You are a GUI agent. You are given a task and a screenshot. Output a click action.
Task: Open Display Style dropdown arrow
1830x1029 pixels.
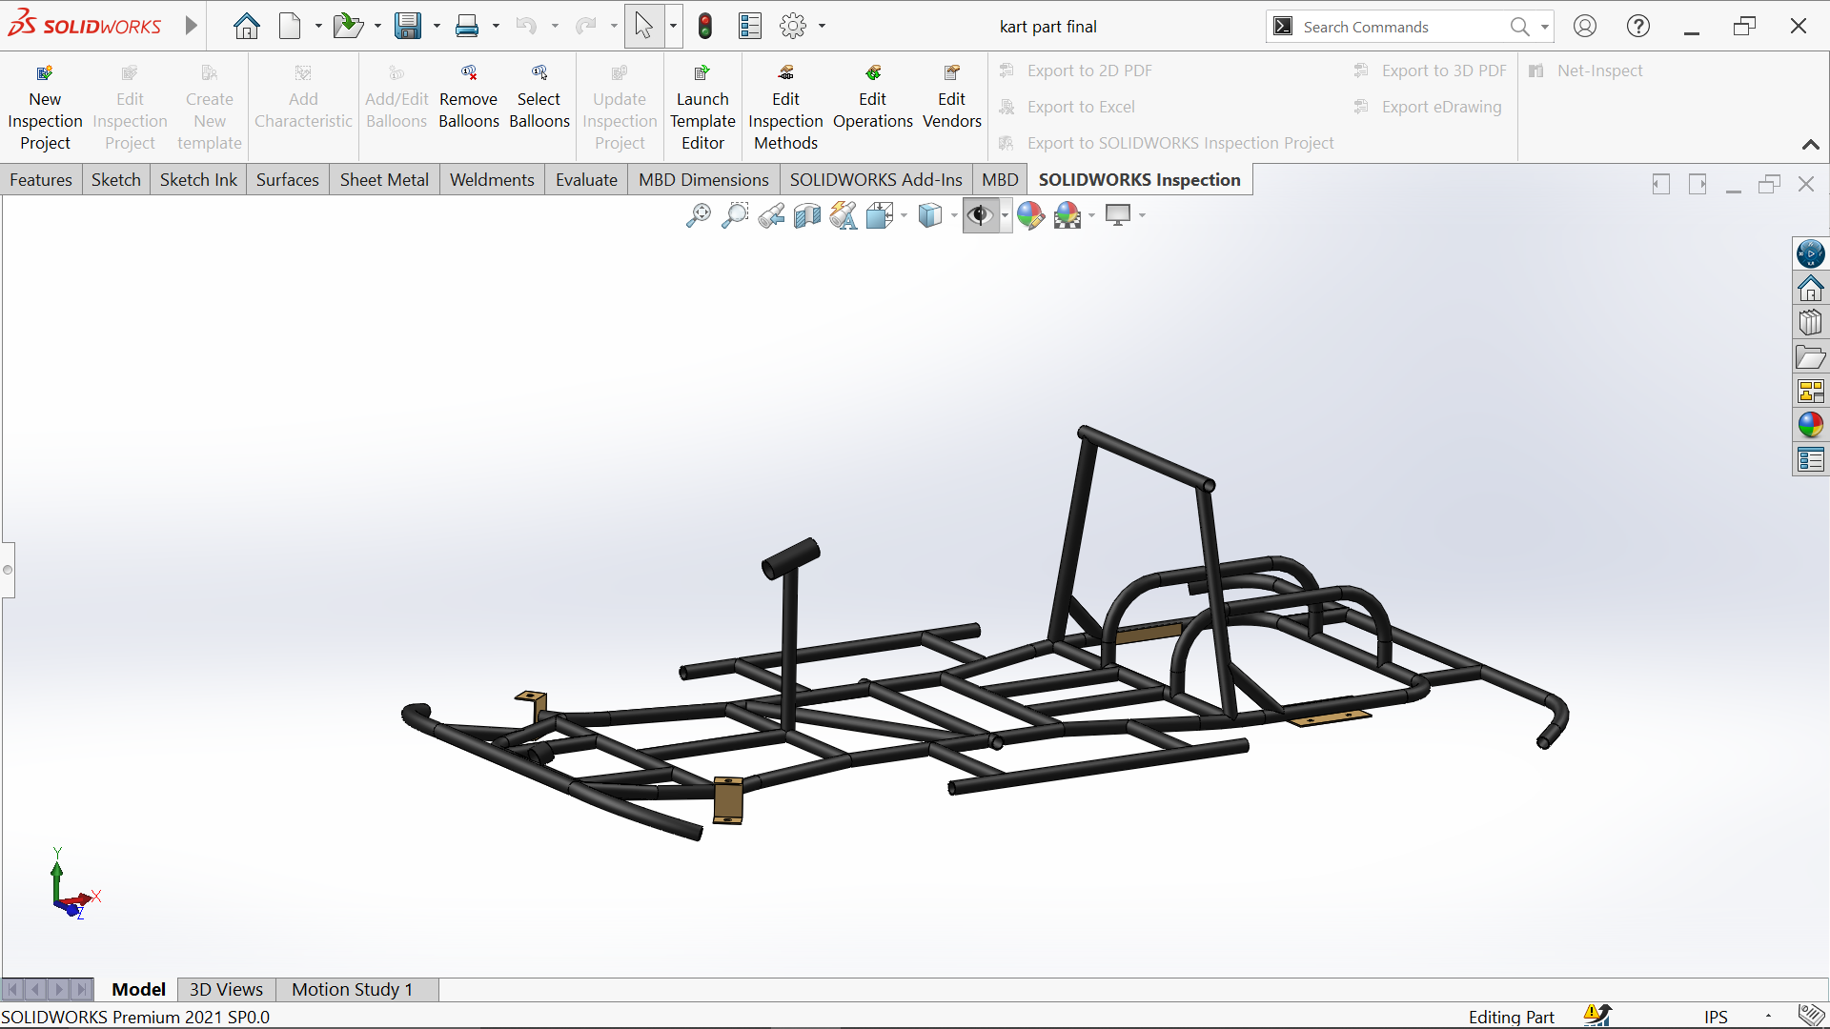954,216
